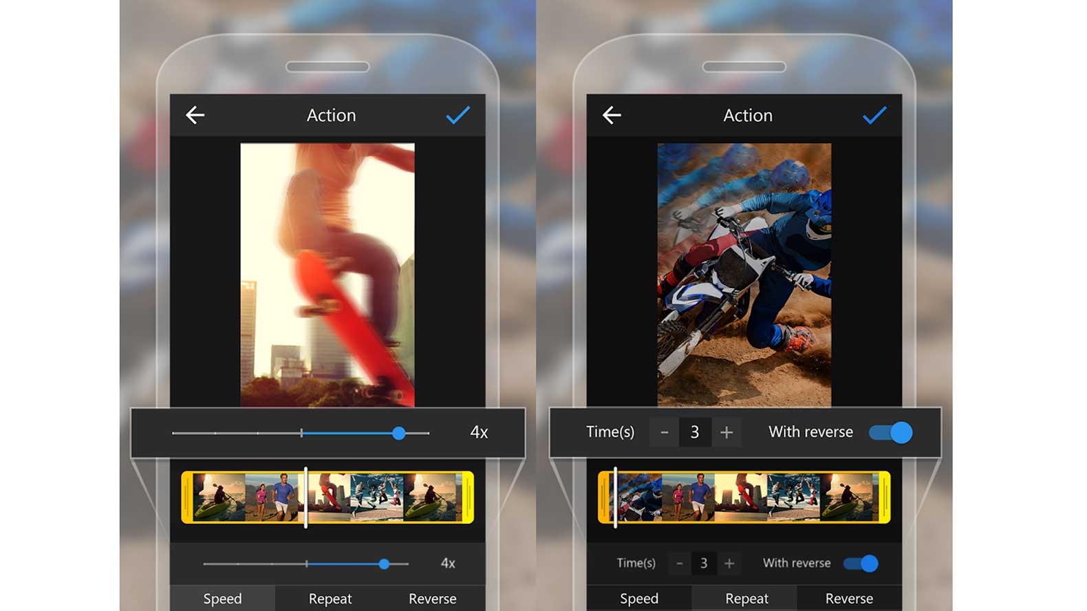The width and height of the screenshot is (1087, 611).
Task: Click the enlarged 4x speed slider handle
Action: click(x=399, y=433)
